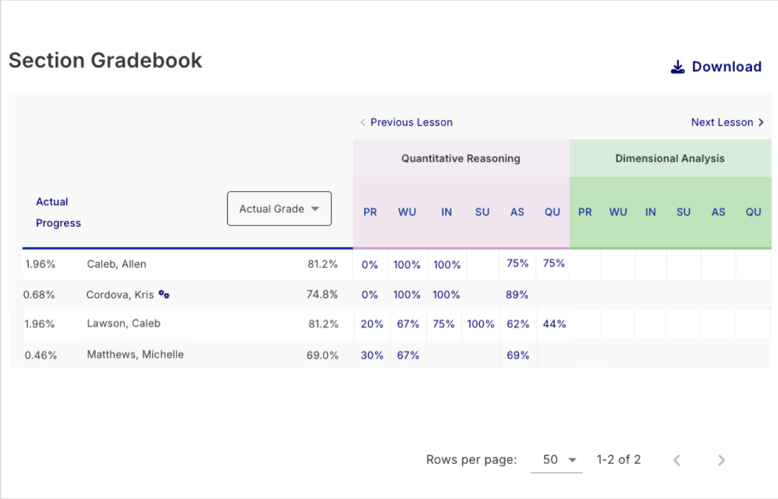The image size is (778, 499).
Task: Click the Previous Lesson left chevron
Action: point(363,123)
